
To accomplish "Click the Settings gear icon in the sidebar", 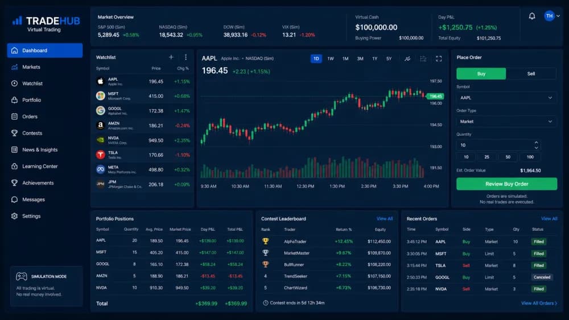I will (x=15, y=215).
